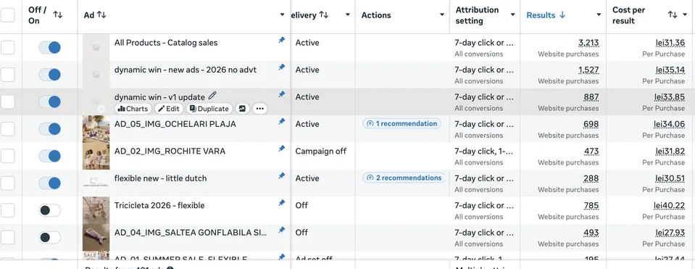This screenshot has width=695, height=269.
Task: Select checkbox for Tricicleta 2026 - flexible row
Action: (x=7, y=210)
